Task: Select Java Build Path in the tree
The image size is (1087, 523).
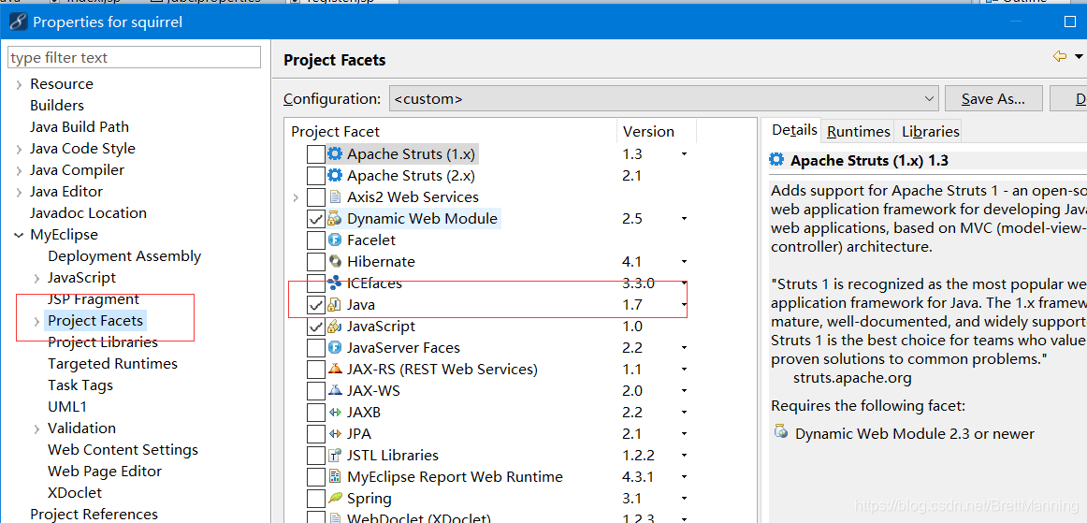Action: point(79,127)
